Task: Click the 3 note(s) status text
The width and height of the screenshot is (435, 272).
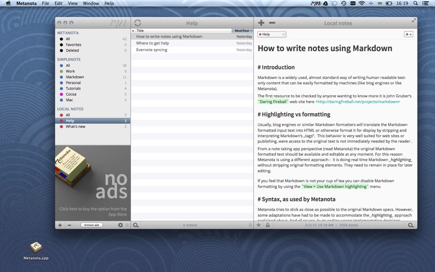Action: 190,225
